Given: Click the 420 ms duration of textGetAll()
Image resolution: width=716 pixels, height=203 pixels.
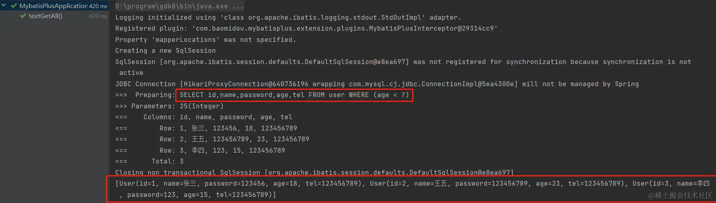Looking at the screenshot, I should pos(98,16).
